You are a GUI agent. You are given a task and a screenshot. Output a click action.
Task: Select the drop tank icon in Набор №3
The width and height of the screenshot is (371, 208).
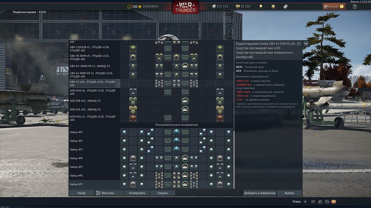pyautogui.click(x=176, y=150)
